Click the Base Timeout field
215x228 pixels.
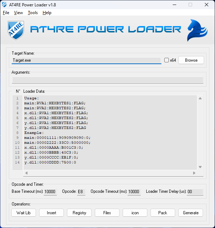[50, 192]
